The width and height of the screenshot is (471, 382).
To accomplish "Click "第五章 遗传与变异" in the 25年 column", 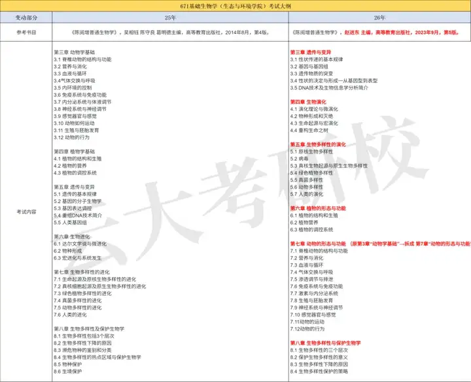I will point(74,187).
